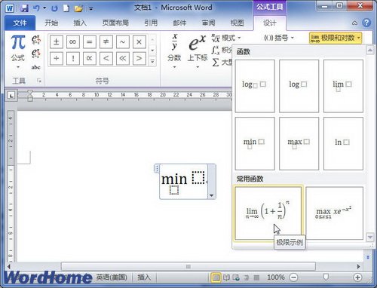377x288 pixels.
Task: Insert the 极限示例 limit example
Action: coord(268,213)
